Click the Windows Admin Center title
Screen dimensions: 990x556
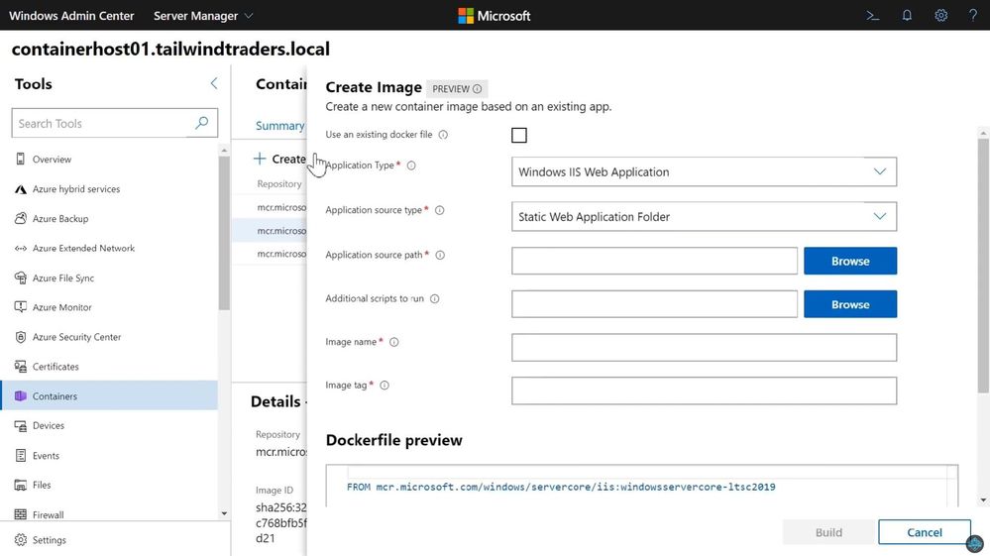coord(71,16)
